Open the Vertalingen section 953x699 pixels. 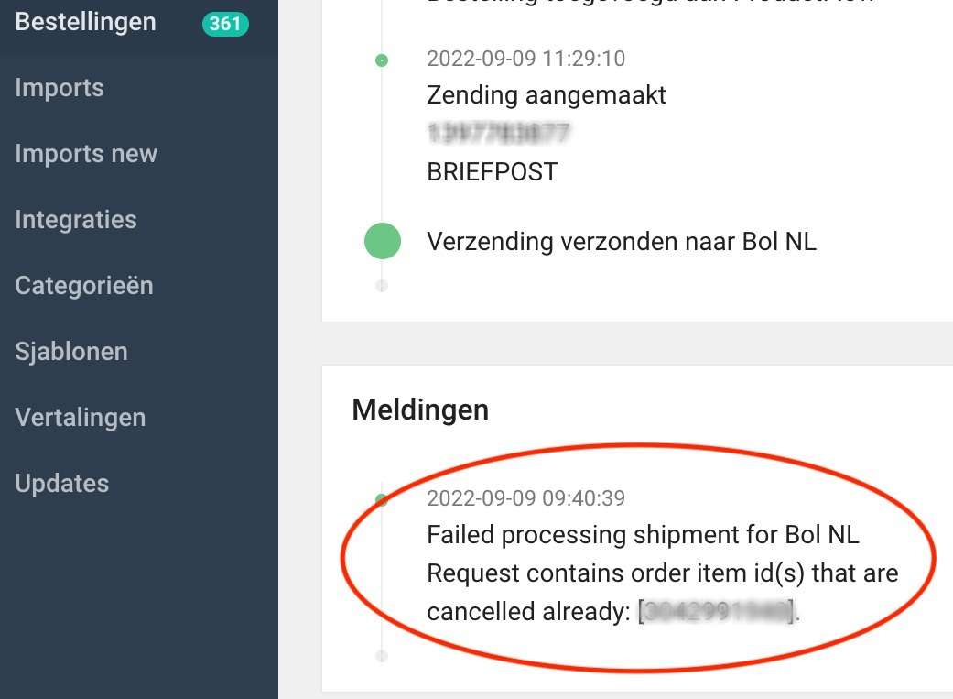(x=80, y=418)
